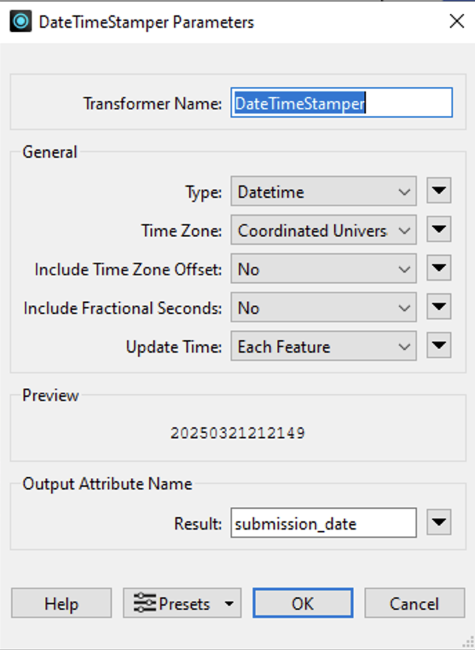Open the Presets dropdown arrow
The image size is (475, 650).
click(229, 604)
